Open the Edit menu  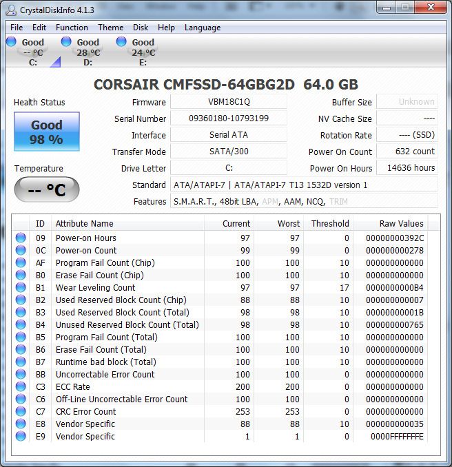[x=39, y=28]
